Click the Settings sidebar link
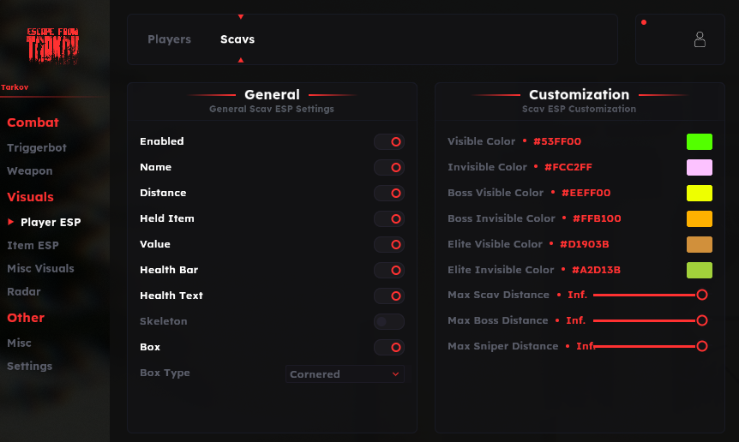The height and width of the screenshot is (442, 739). (29, 367)
